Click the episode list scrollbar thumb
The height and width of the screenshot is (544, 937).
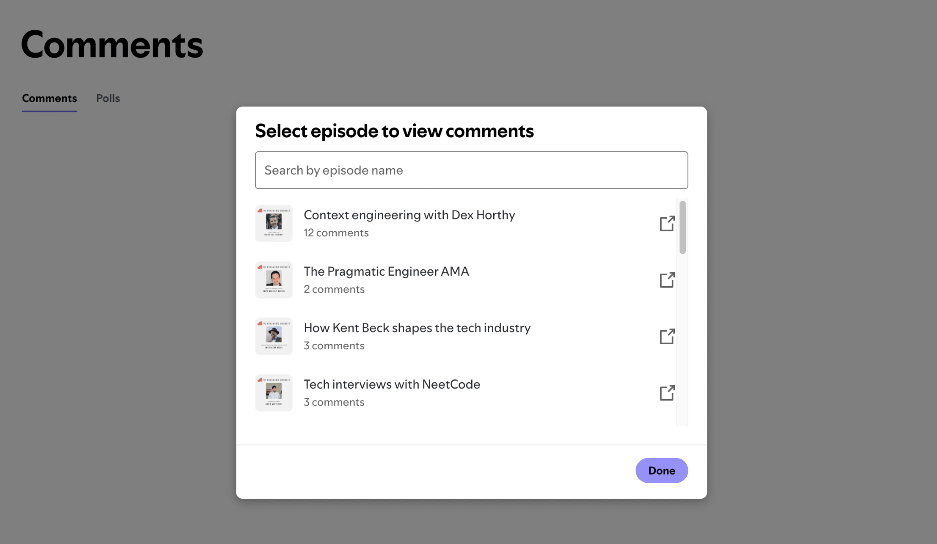683,227
